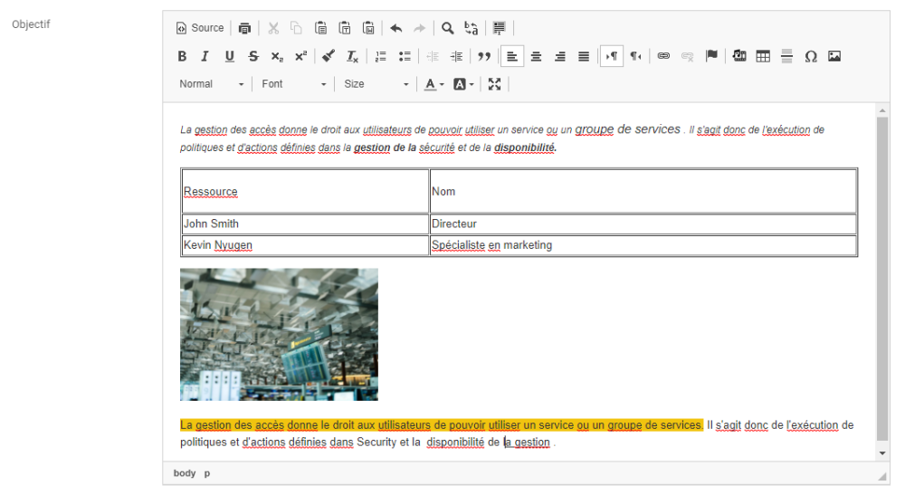Insert Special Character omega icon
The image size is (905, 495).
[x=810, y=56]
